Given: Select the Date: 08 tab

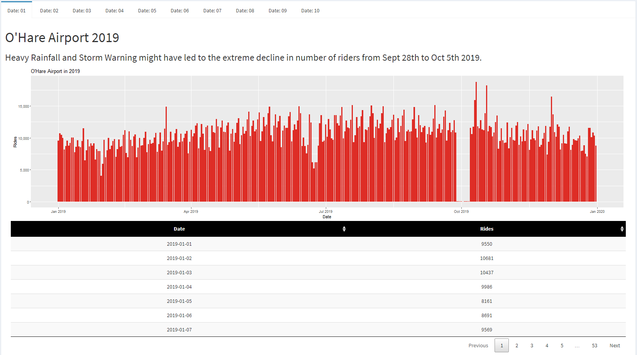Looking at the screenshot, I should pos(245,10).
